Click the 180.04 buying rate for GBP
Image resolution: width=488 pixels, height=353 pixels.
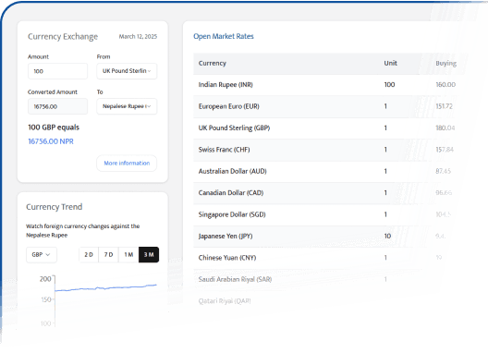(445, 128)
